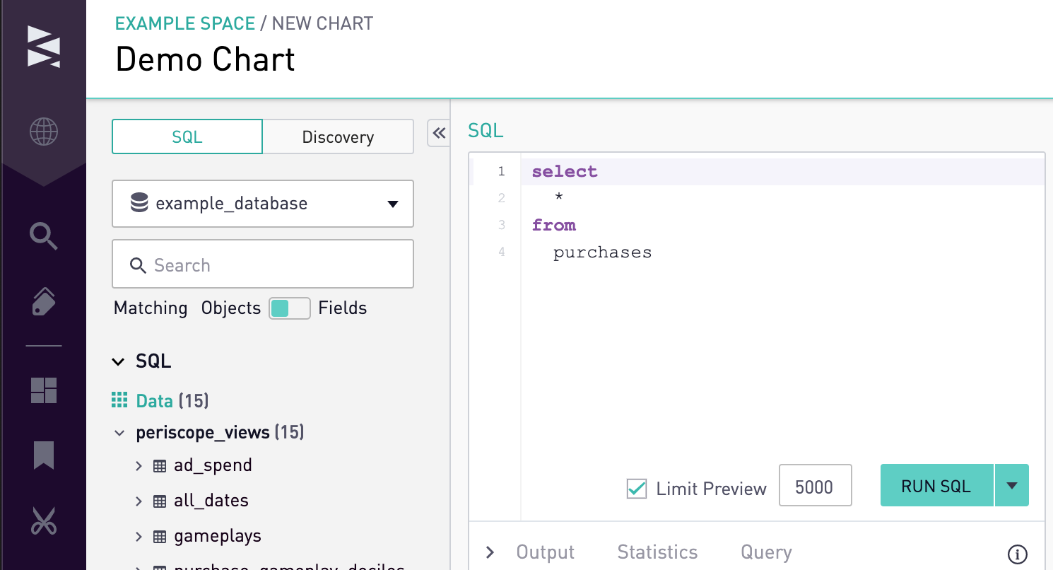
Task: Click the Search input field
Action: pos(263,264)
